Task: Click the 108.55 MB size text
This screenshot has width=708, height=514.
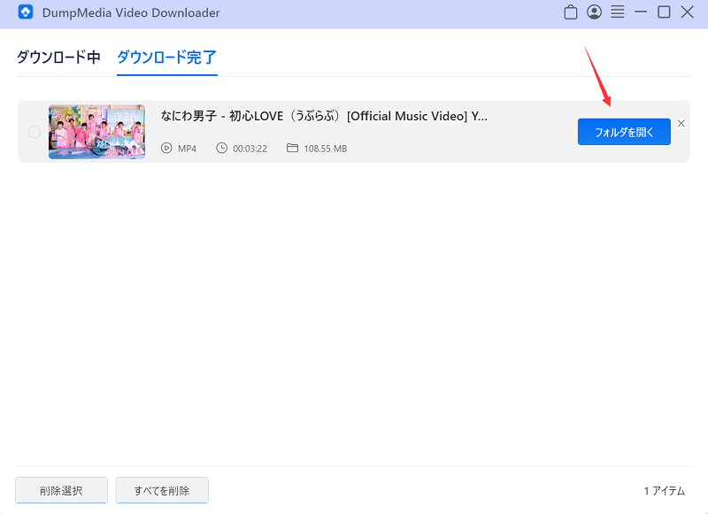Action: [326, 149]
